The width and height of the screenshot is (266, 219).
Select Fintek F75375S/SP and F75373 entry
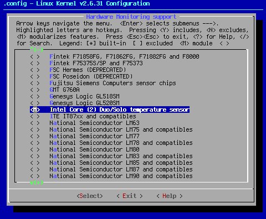[96, 63]
